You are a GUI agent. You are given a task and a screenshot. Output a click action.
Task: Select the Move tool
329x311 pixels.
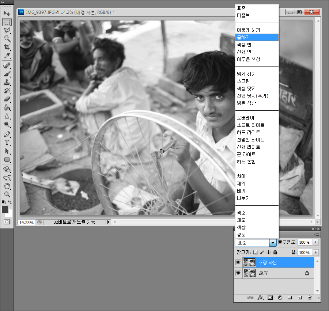coord(7,14)
